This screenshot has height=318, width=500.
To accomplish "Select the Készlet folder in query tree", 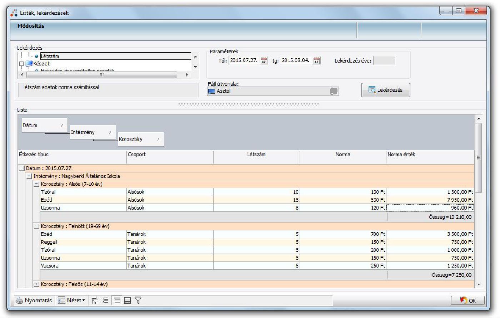I will point(41,63).
